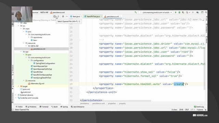This screenshot has width=219, height=123.
Task: Click the window layout icon near search
Action: (x=202, y=12)
